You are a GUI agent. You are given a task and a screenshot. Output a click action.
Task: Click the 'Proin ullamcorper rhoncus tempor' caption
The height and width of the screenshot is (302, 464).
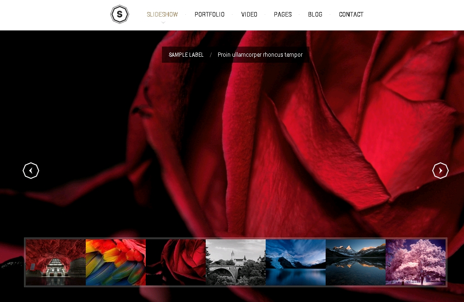pos(260,55)
